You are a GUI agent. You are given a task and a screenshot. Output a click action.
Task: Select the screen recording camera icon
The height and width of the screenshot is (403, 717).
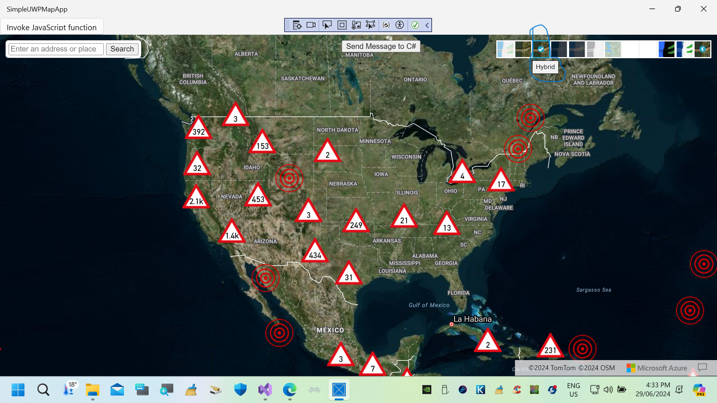(x=311, y=25)
